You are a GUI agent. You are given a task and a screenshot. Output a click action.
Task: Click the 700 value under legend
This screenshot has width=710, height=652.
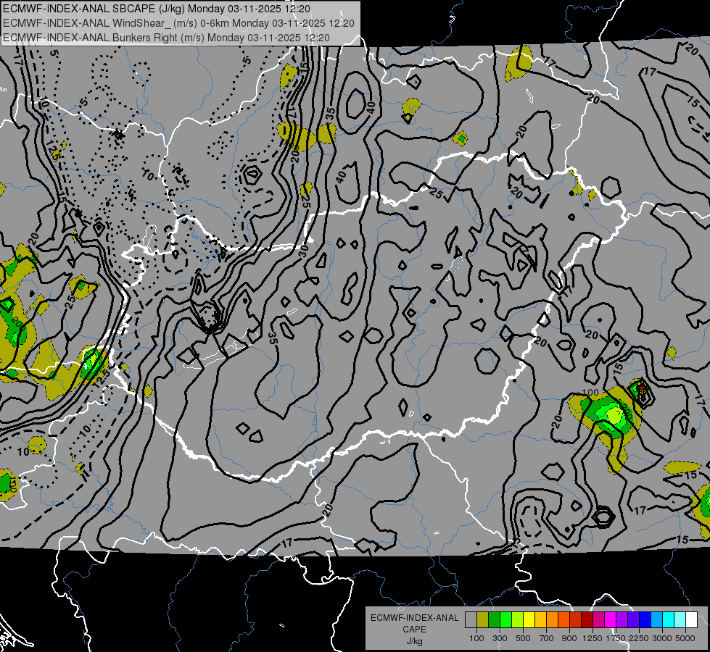point(547,638)
